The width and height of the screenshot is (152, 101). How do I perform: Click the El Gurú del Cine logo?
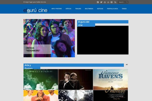tap(36, 10)
